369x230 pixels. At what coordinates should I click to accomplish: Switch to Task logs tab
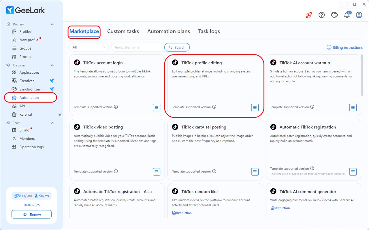coord(209,31)
